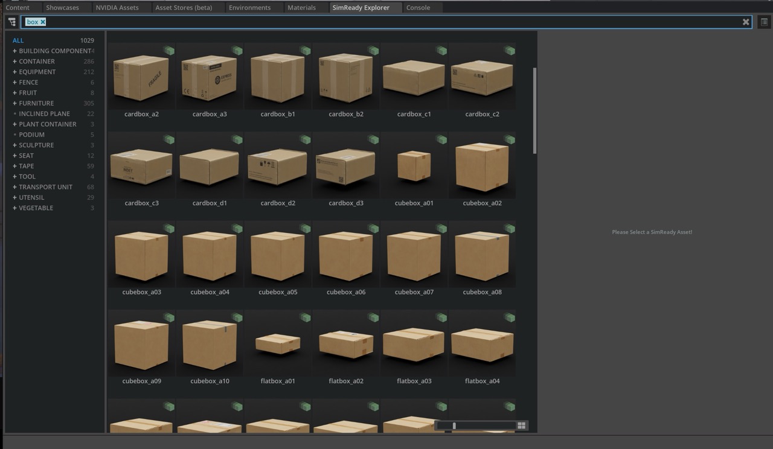Switch to the Content tab
The height and width of the screenshot is (449, 773).
(x=18, y=7)
